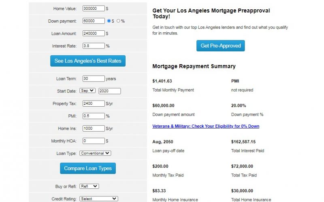Click the See Los Angeles's Best Rates button
324x202 pixels.
pyautogui.click(x=88, y=61)
